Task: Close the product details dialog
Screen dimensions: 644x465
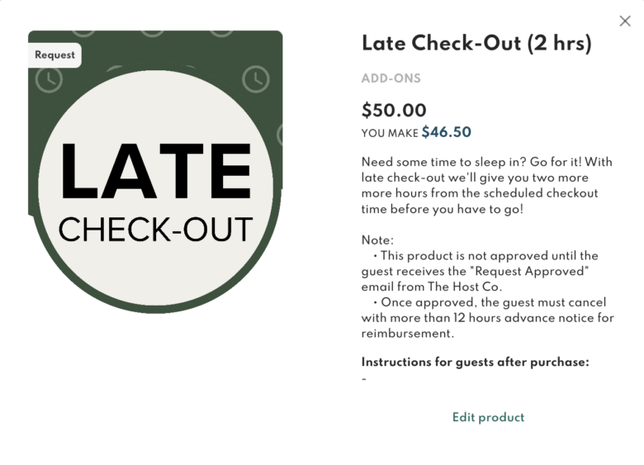Action: pyautogui.click(x=625, y=21)
